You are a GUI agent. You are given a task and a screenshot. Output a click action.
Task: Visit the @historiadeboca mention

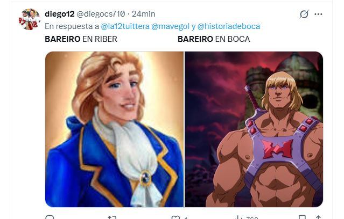[x=229, y=26]
